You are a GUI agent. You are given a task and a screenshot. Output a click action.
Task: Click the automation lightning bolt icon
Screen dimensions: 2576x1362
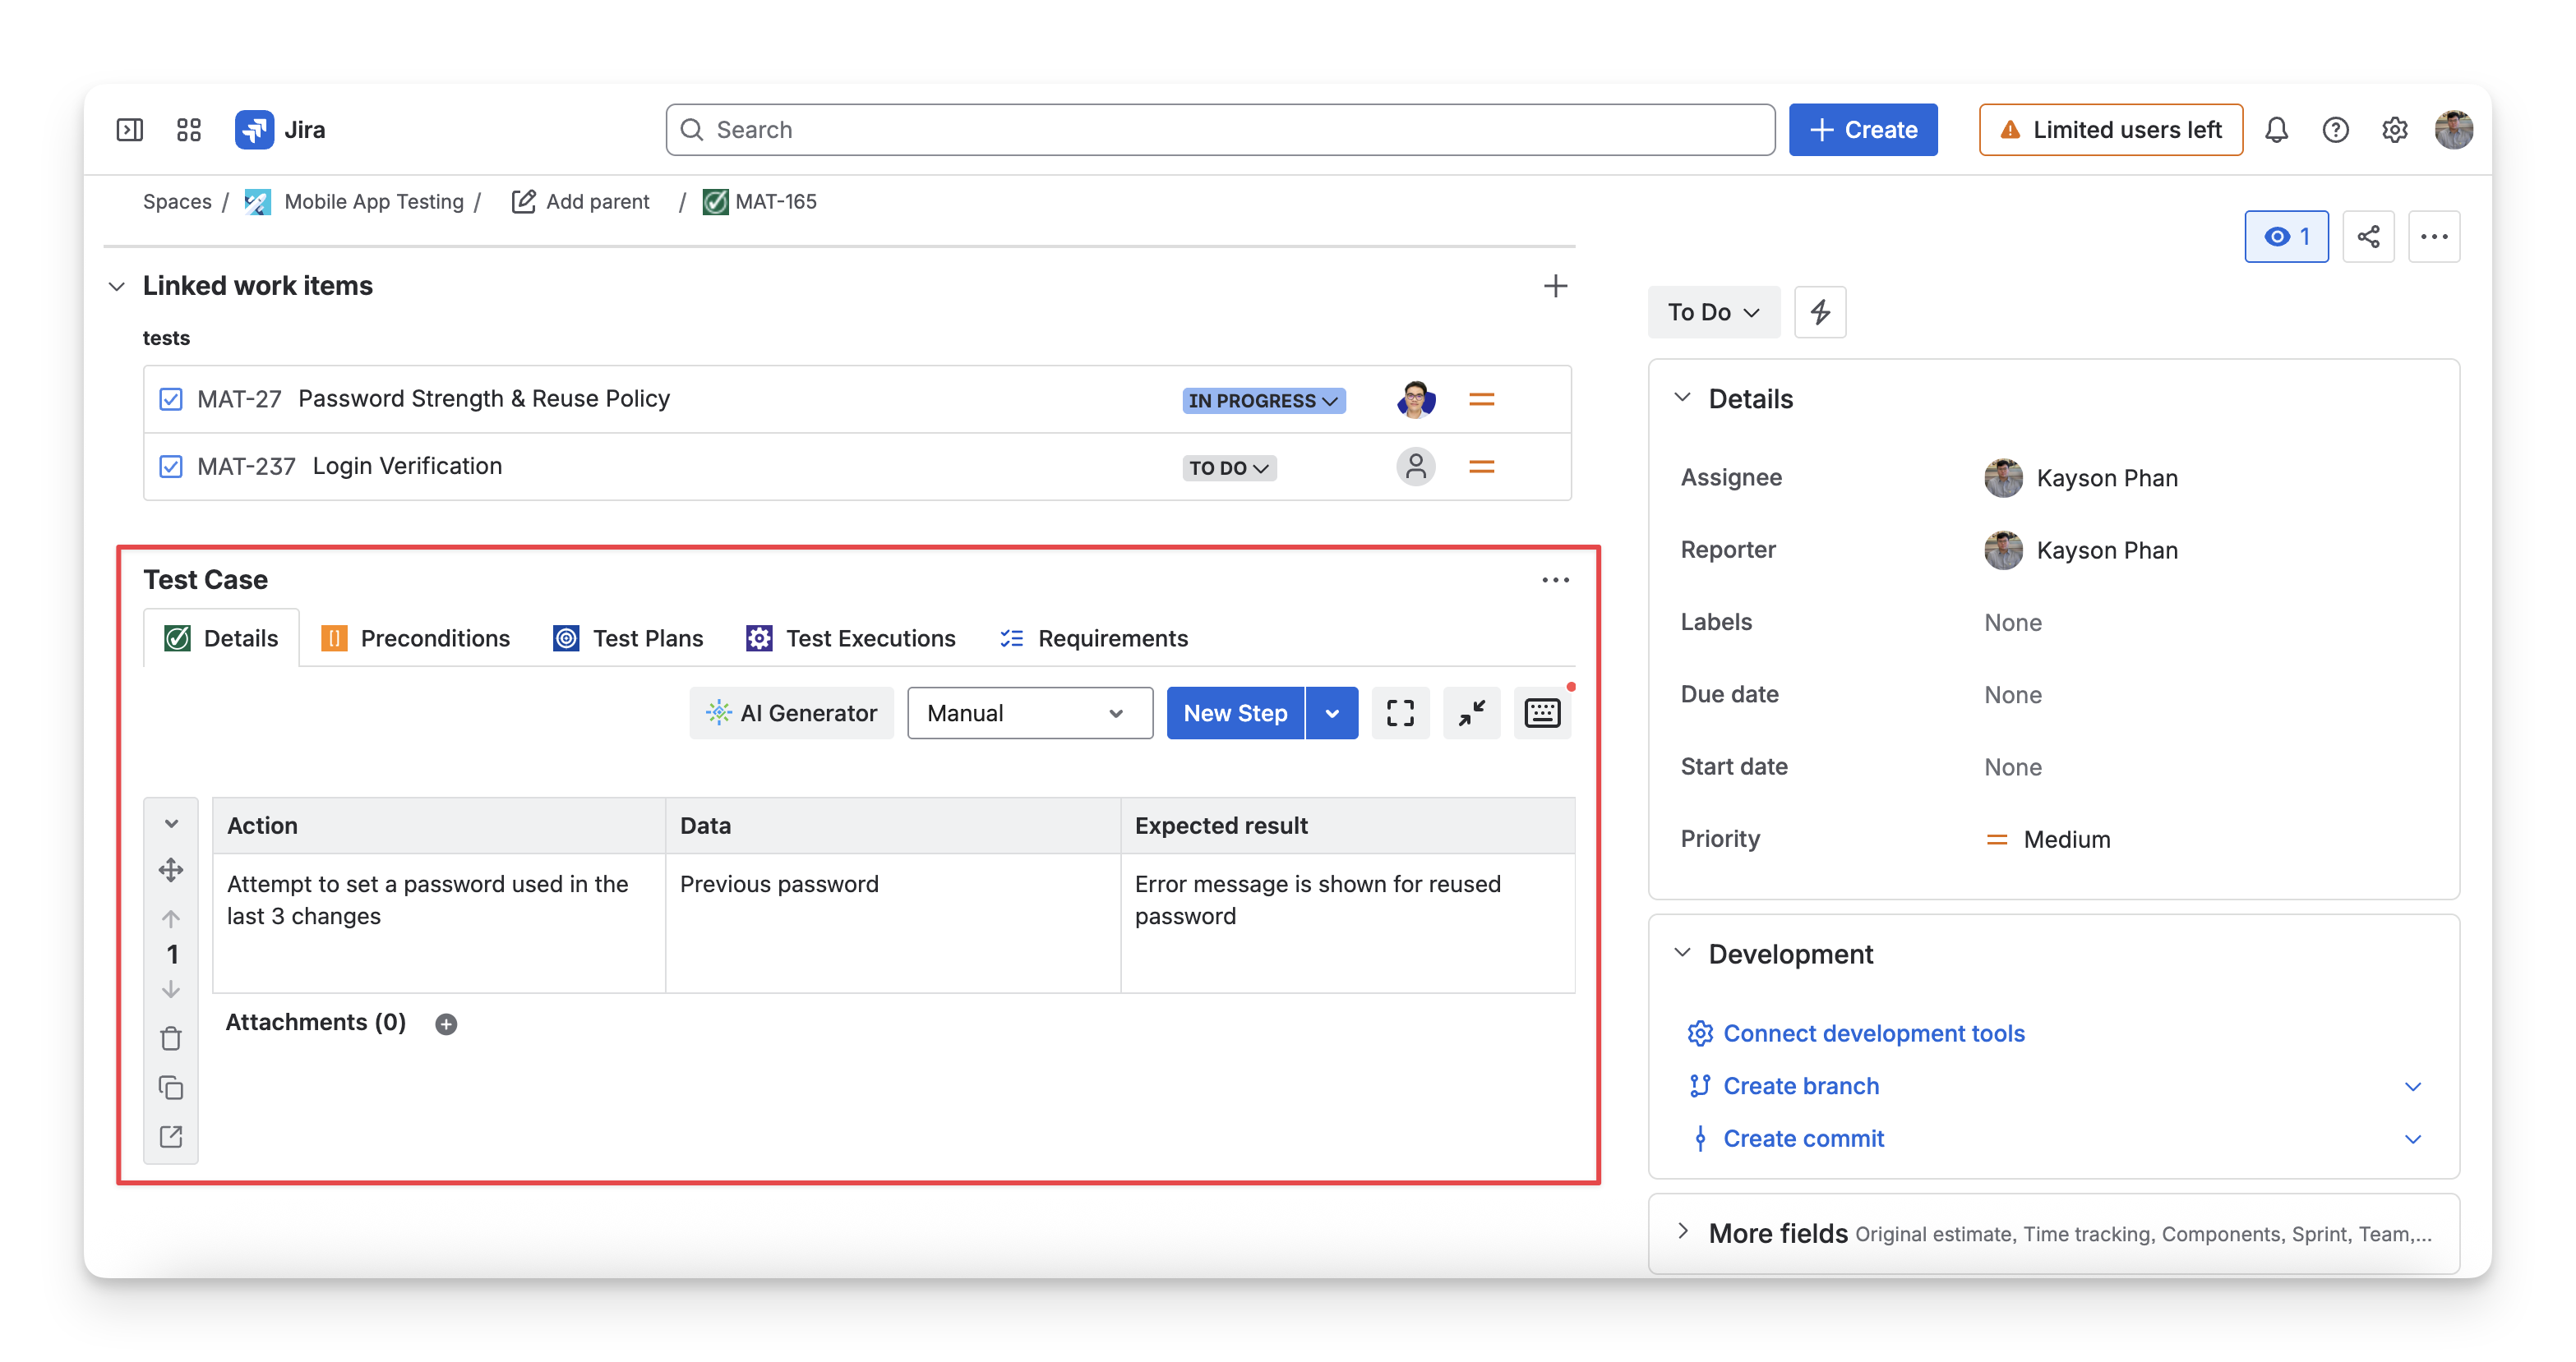pos(1820,313)
